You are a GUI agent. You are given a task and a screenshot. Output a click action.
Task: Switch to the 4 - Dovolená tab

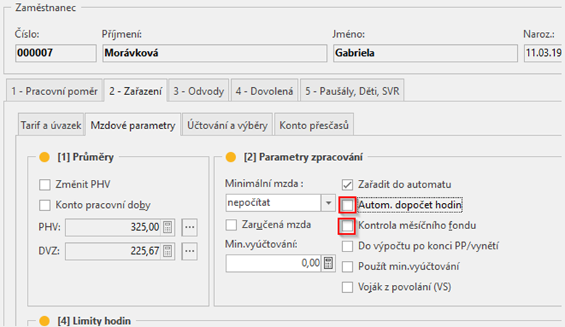tap(264, 91)
